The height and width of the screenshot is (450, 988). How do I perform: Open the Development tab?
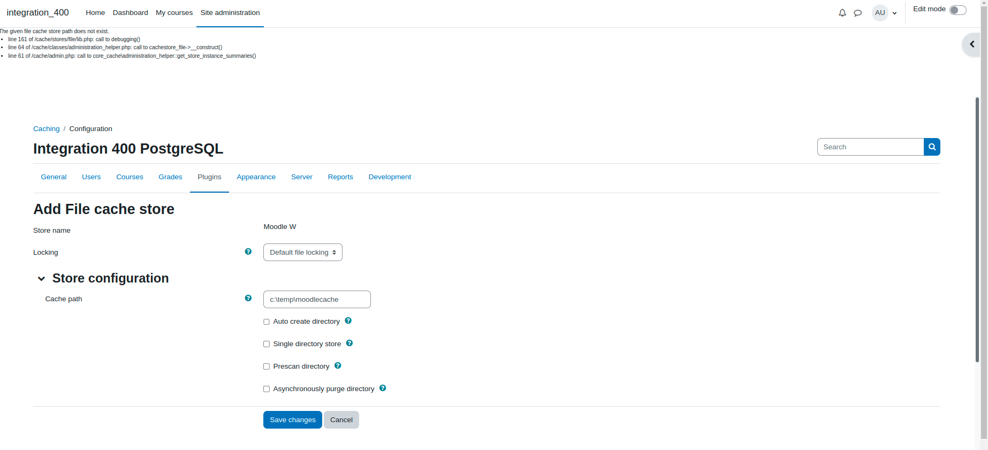(x=390, y=177)
